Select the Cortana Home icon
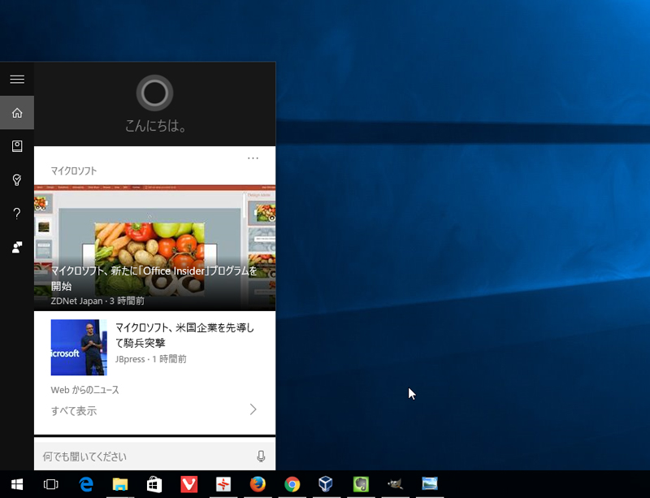Image resolution: width=650 pixels, height=498 pixels. (17, 113)
